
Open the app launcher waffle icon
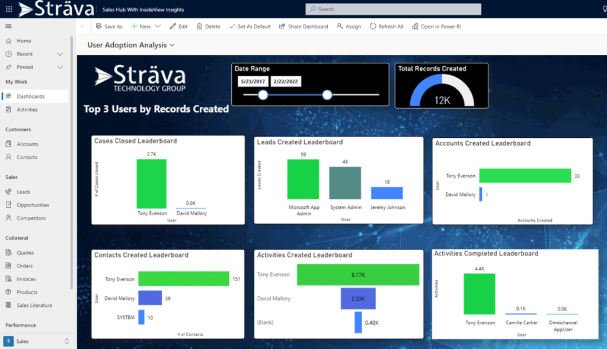(x=8, y=9)
